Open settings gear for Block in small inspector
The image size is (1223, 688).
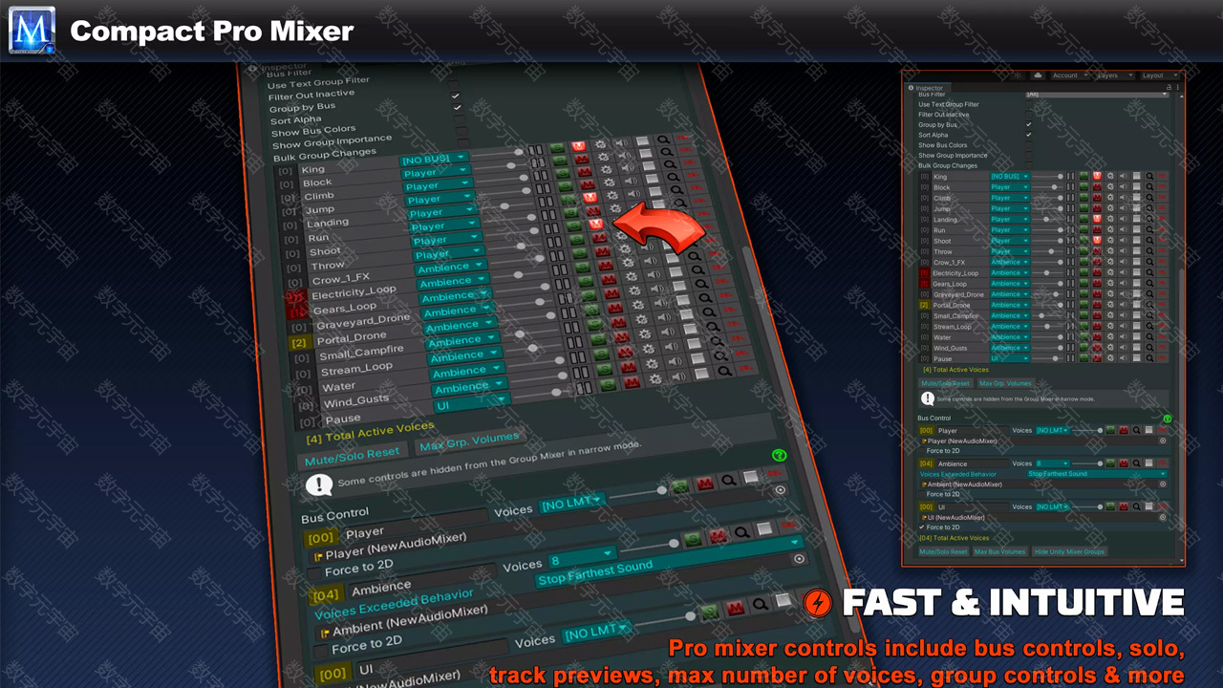point(1110,187)
